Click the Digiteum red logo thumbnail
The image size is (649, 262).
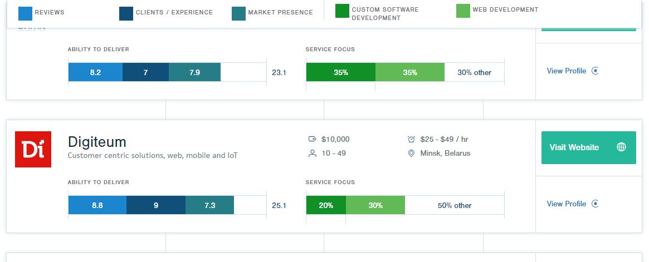coord(33,149)
